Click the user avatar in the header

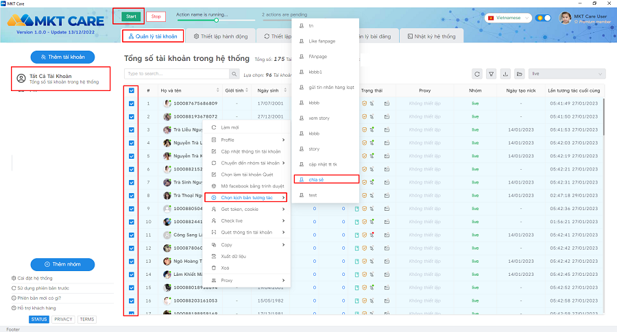click(x=566, y=18)
